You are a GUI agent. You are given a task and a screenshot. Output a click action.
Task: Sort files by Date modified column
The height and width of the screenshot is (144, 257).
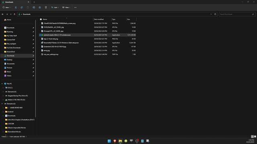point(102,19)
